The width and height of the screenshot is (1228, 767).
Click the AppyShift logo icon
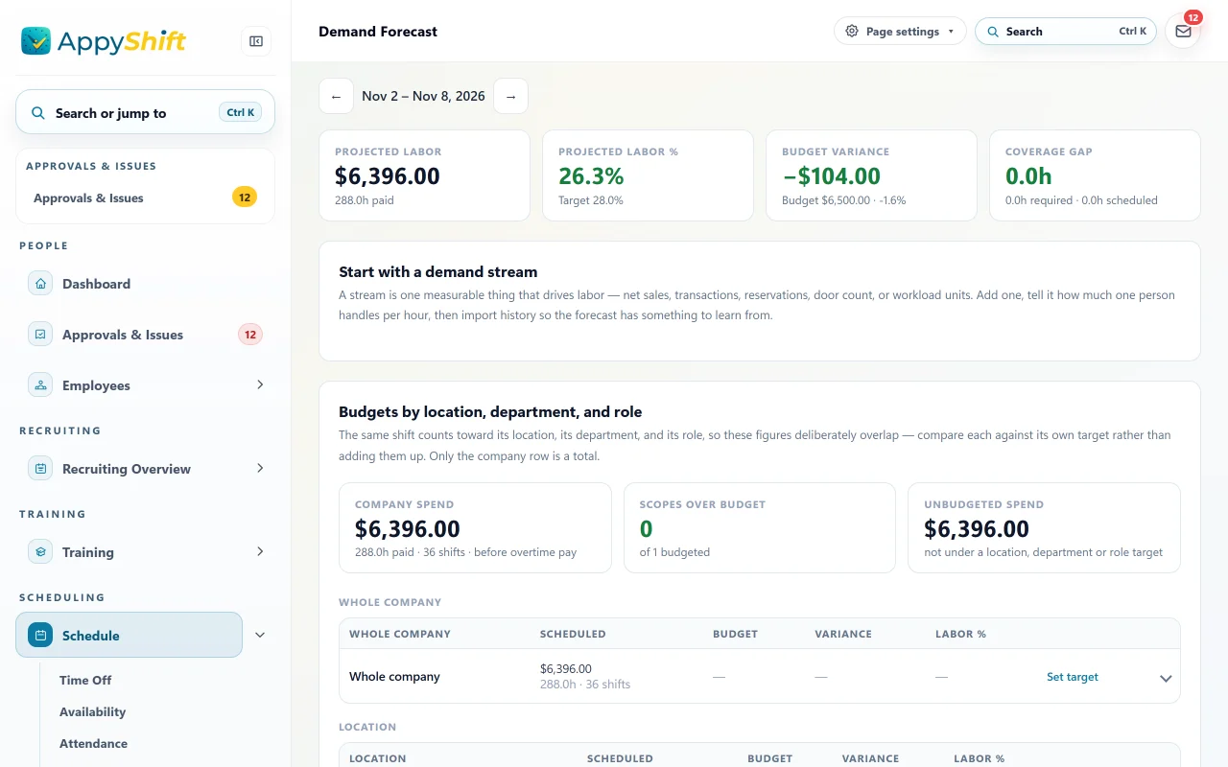(36, 40)
